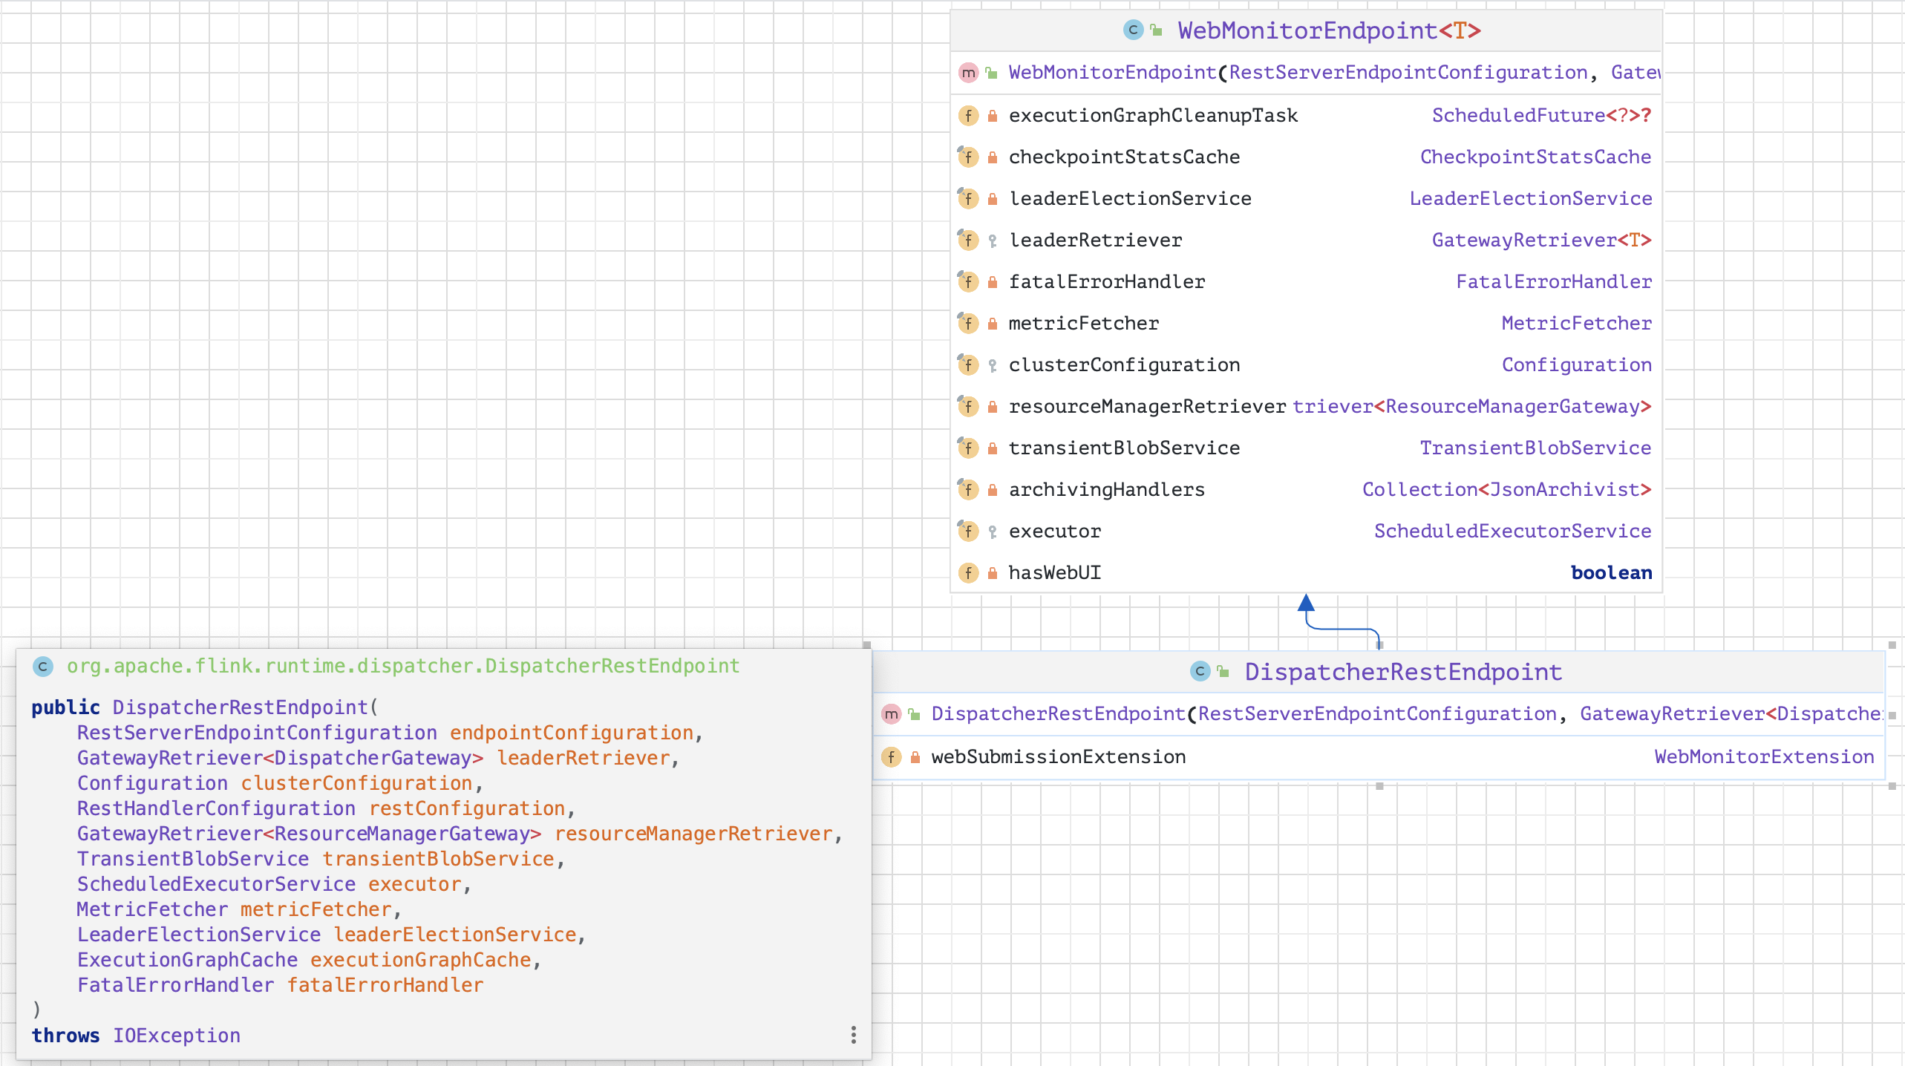Click the class icon in the documentation popup header

[x=43, y=667]
